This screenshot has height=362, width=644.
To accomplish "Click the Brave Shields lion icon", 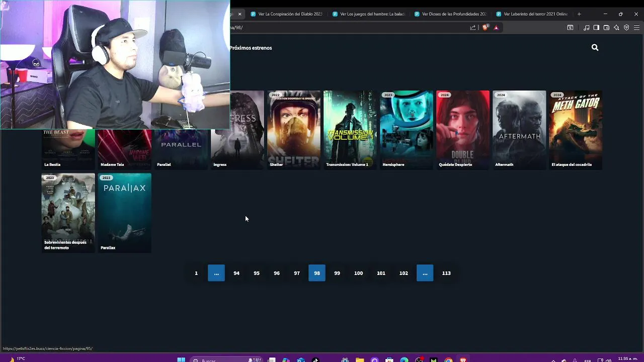I will (485, 28).
